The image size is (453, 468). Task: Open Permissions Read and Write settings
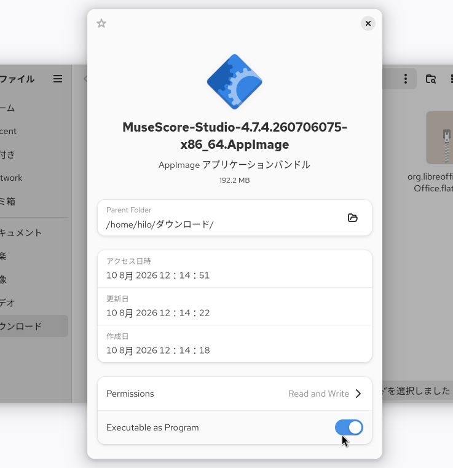235,394
